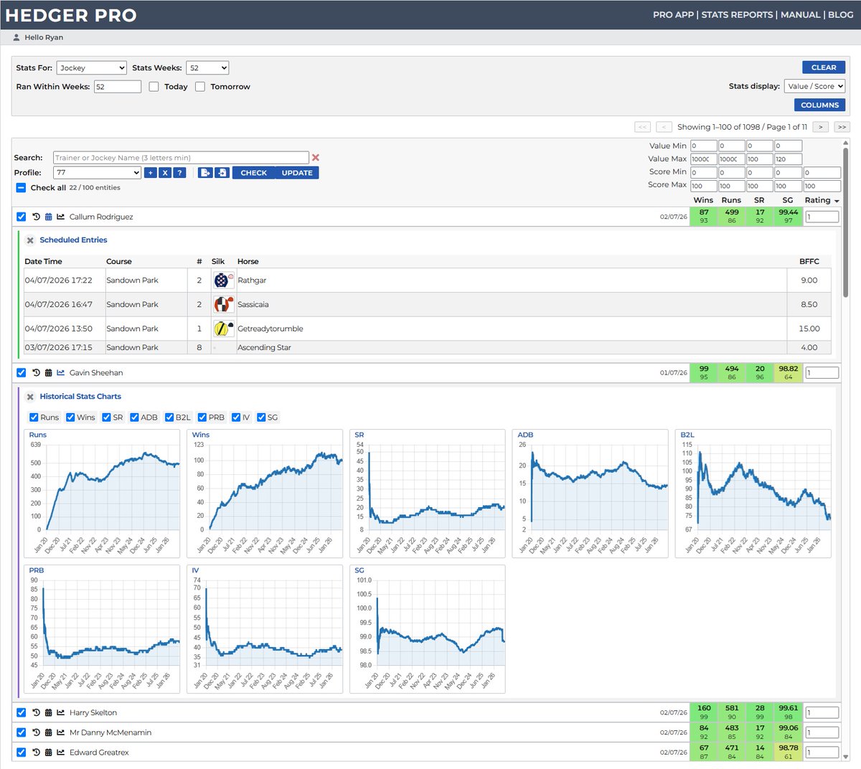Uncheck the SG chart checkbox
The height and width of the screenshot is (769, 861).
(x=261, y=417)
